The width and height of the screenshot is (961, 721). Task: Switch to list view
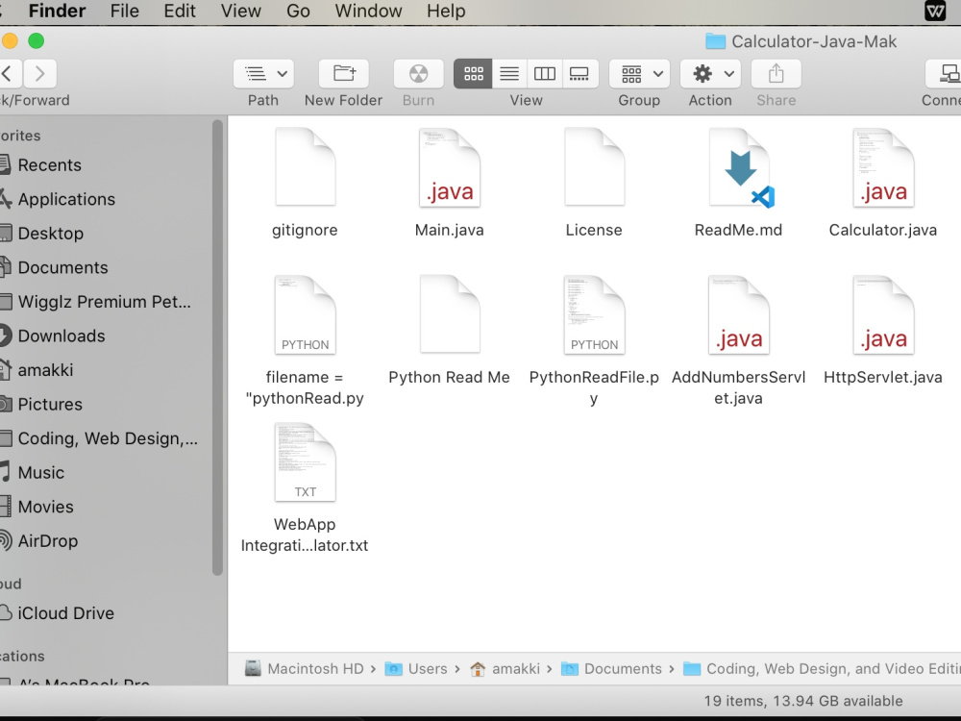coord(509,74)
